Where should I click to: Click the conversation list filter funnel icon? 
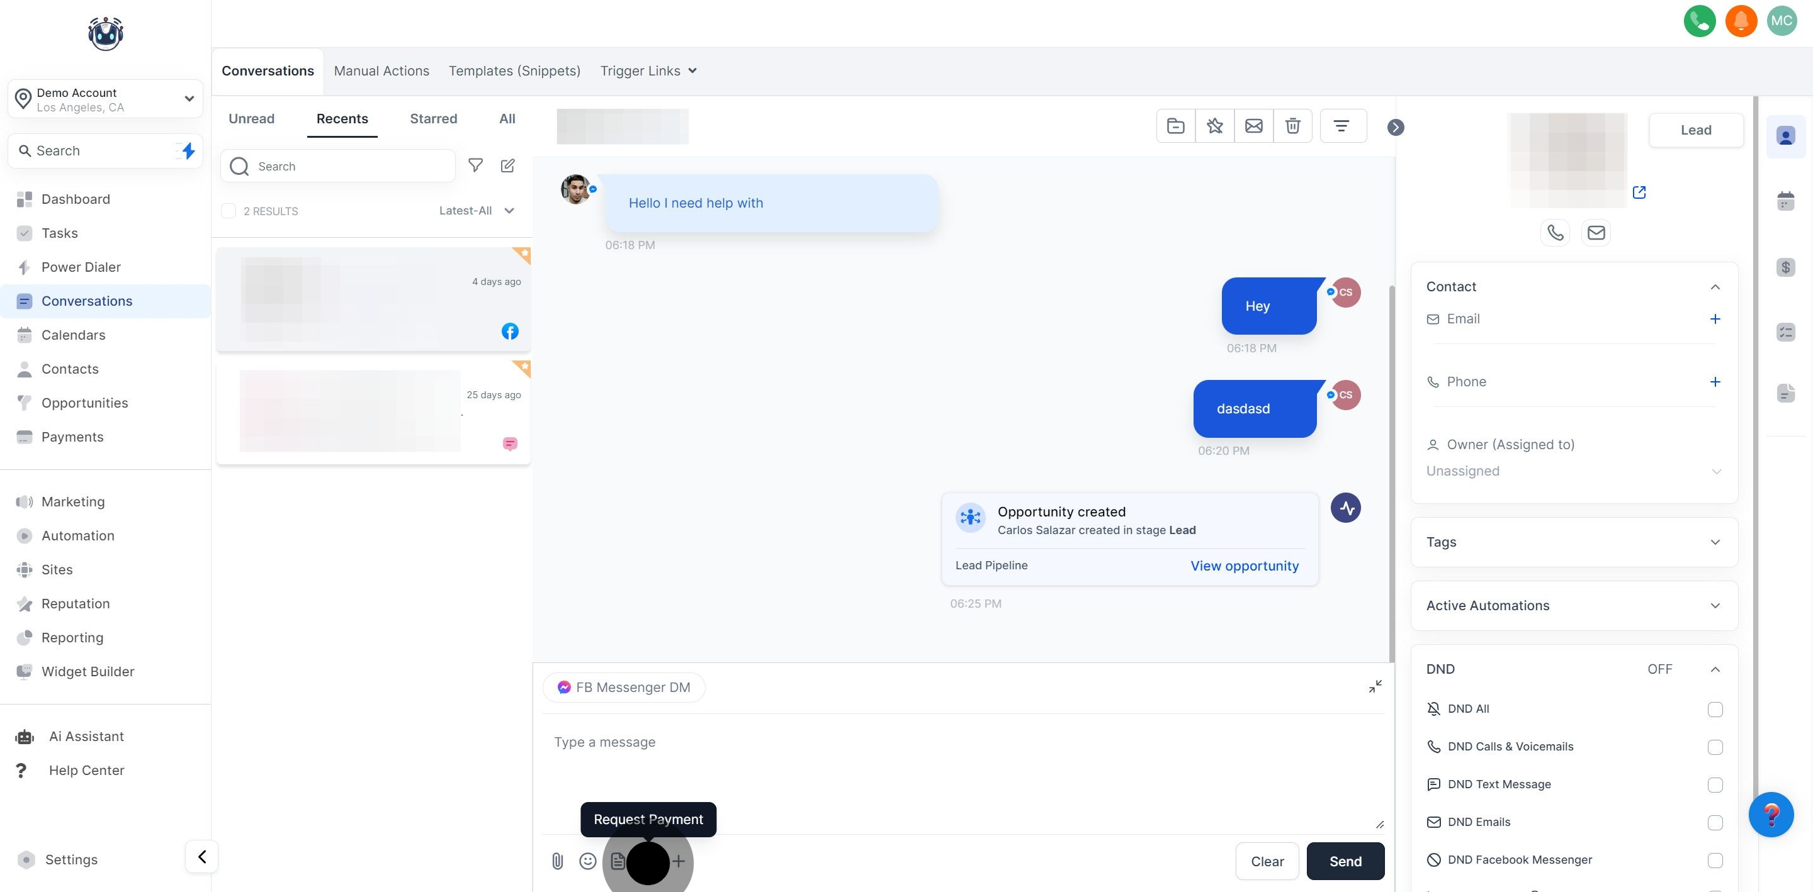pyautogui.click(x=476, y=165)
